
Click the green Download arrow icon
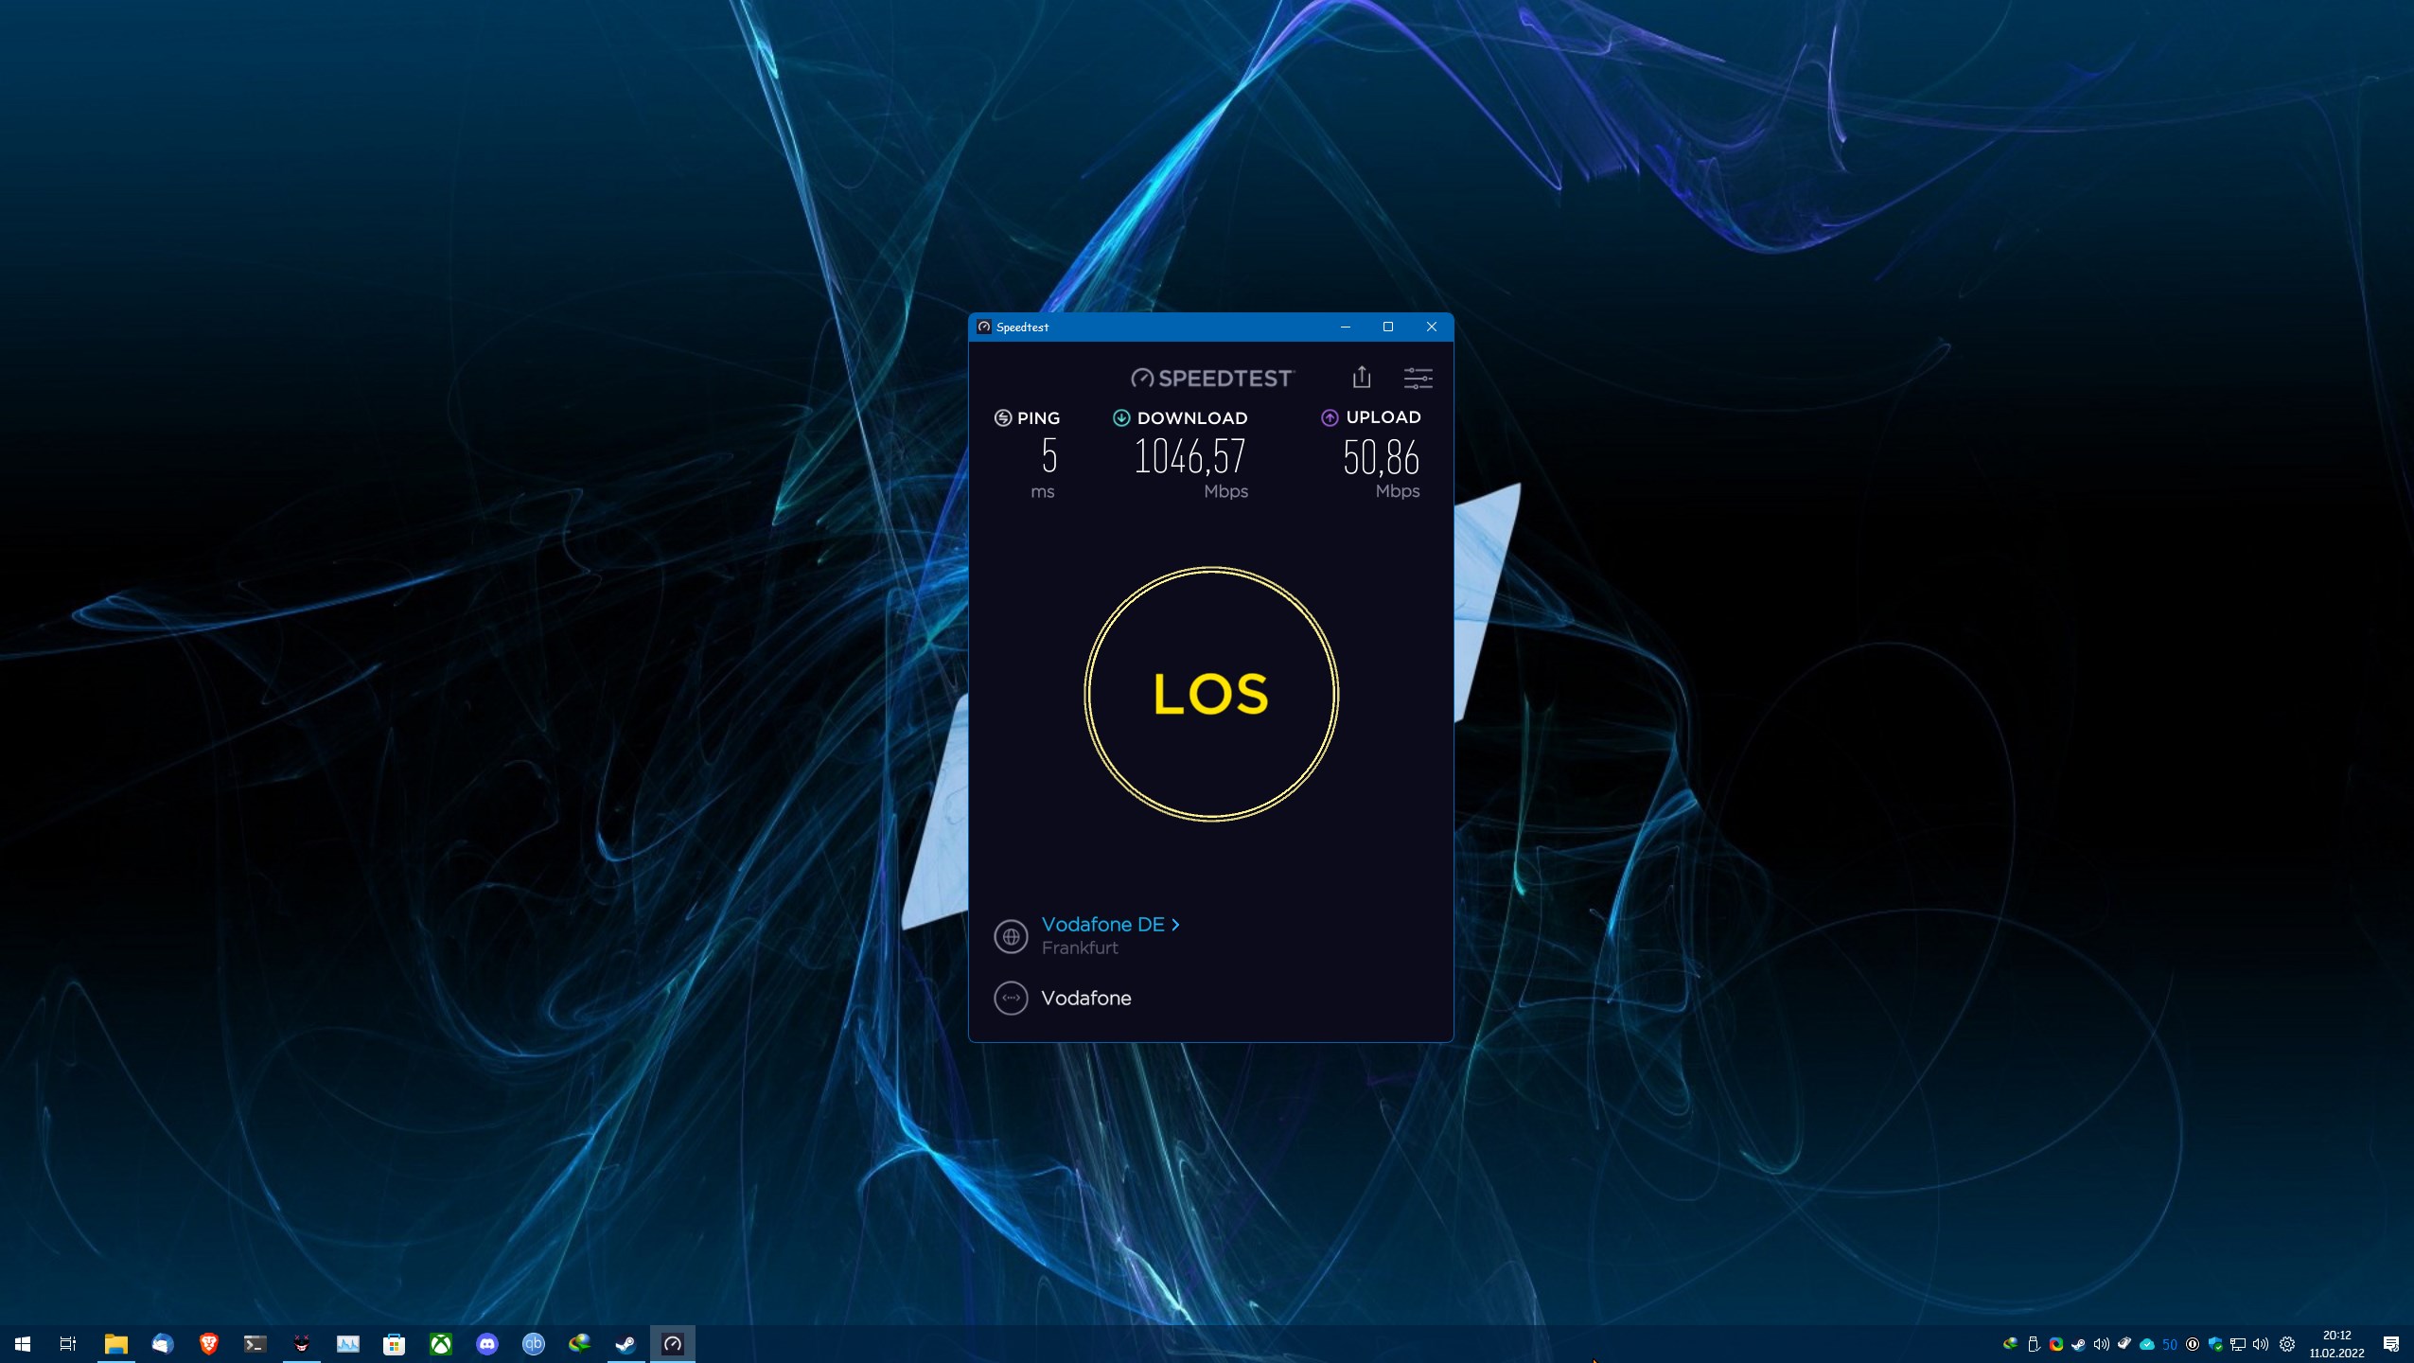pyautogui.click(x=1121, y=417)
